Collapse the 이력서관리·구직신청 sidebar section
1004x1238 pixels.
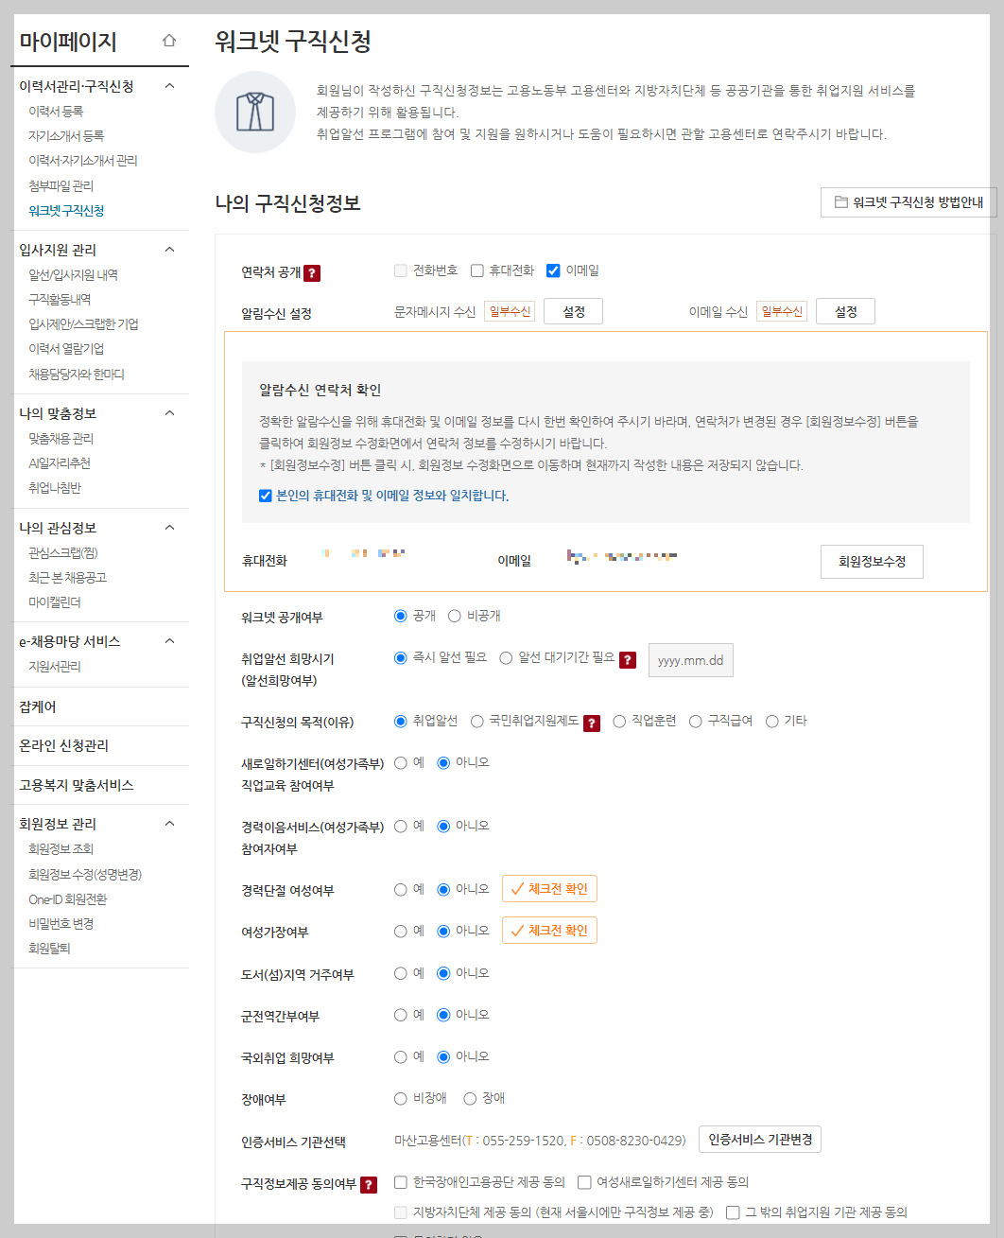170,86
